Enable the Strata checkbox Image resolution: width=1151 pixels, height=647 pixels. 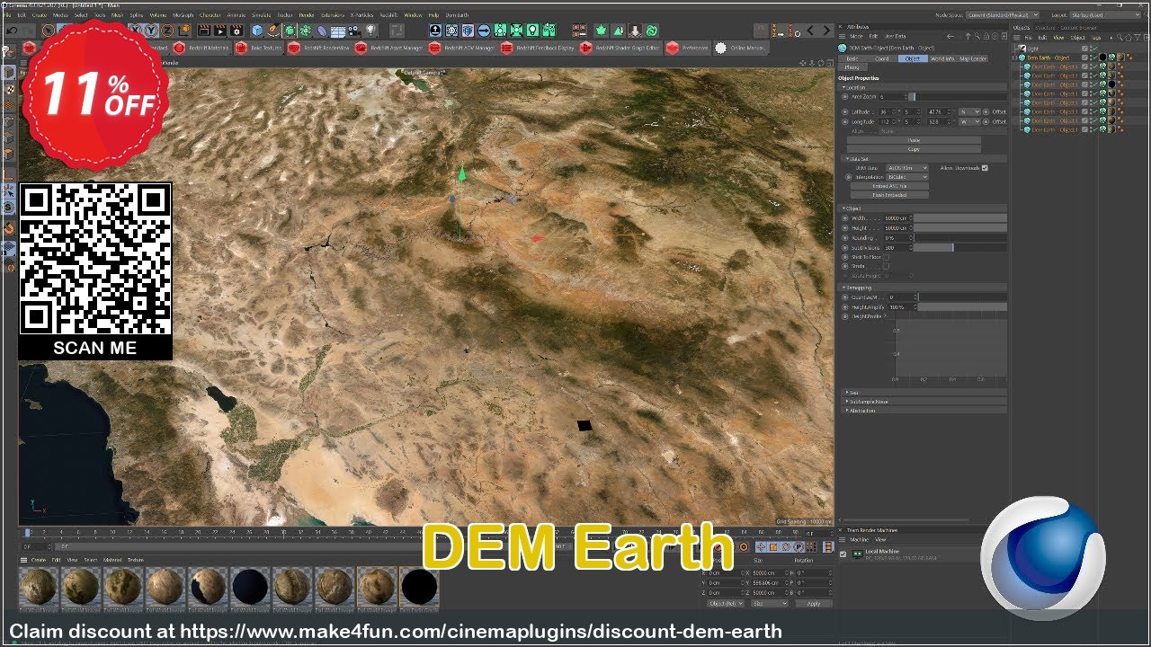pos(887,266)
